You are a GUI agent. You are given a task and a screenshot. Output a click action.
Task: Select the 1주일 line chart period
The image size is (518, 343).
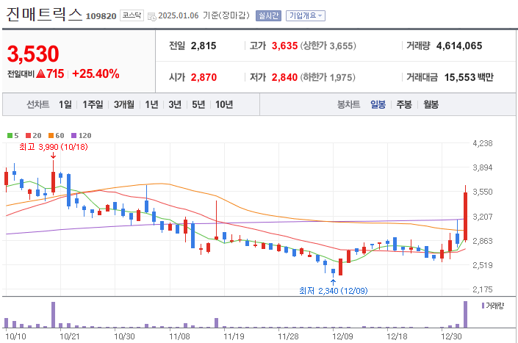(93, 104)
